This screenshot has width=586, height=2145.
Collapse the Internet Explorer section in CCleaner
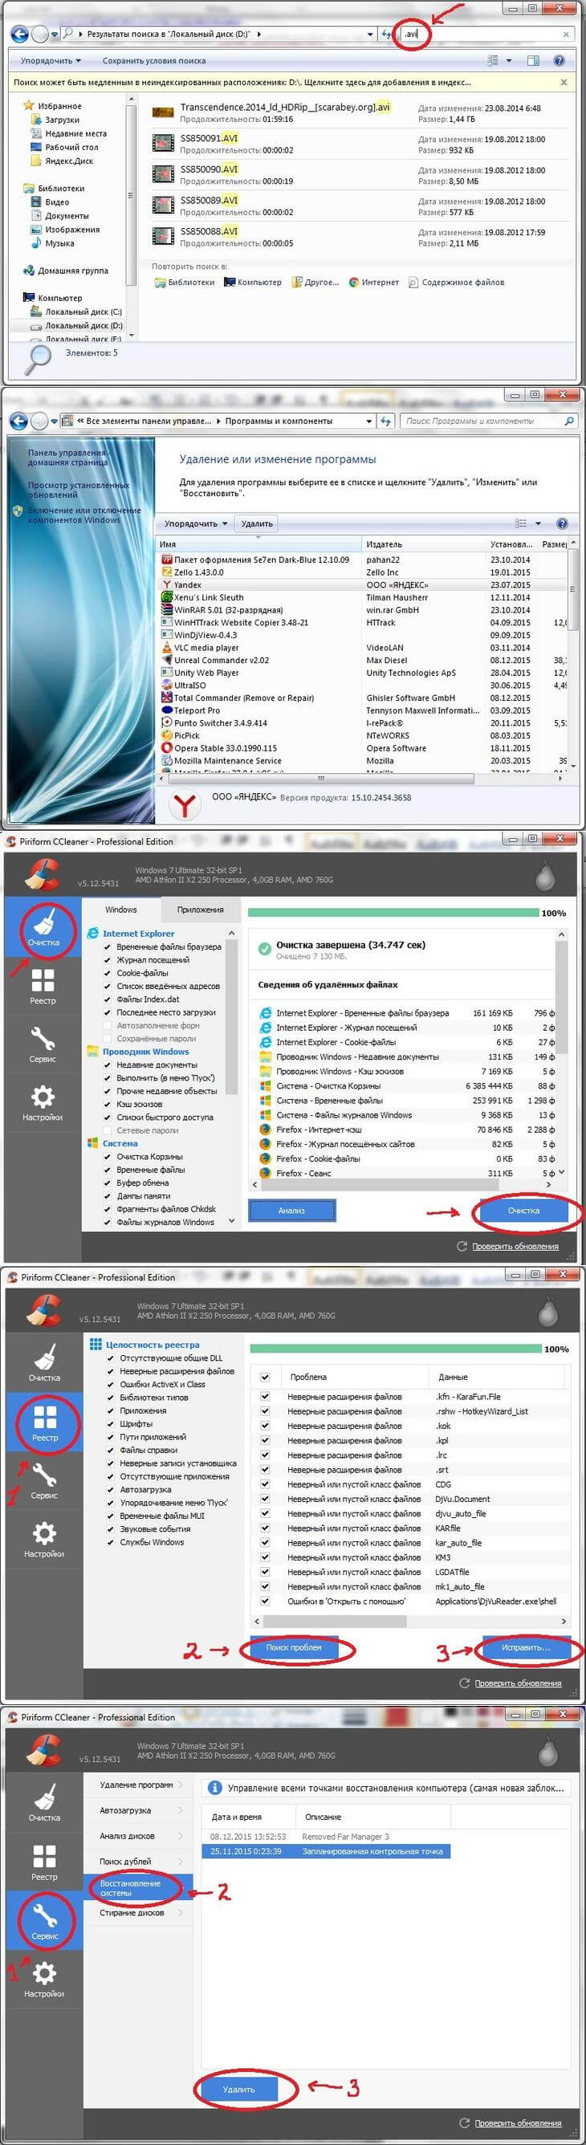(x=230, y=934)
